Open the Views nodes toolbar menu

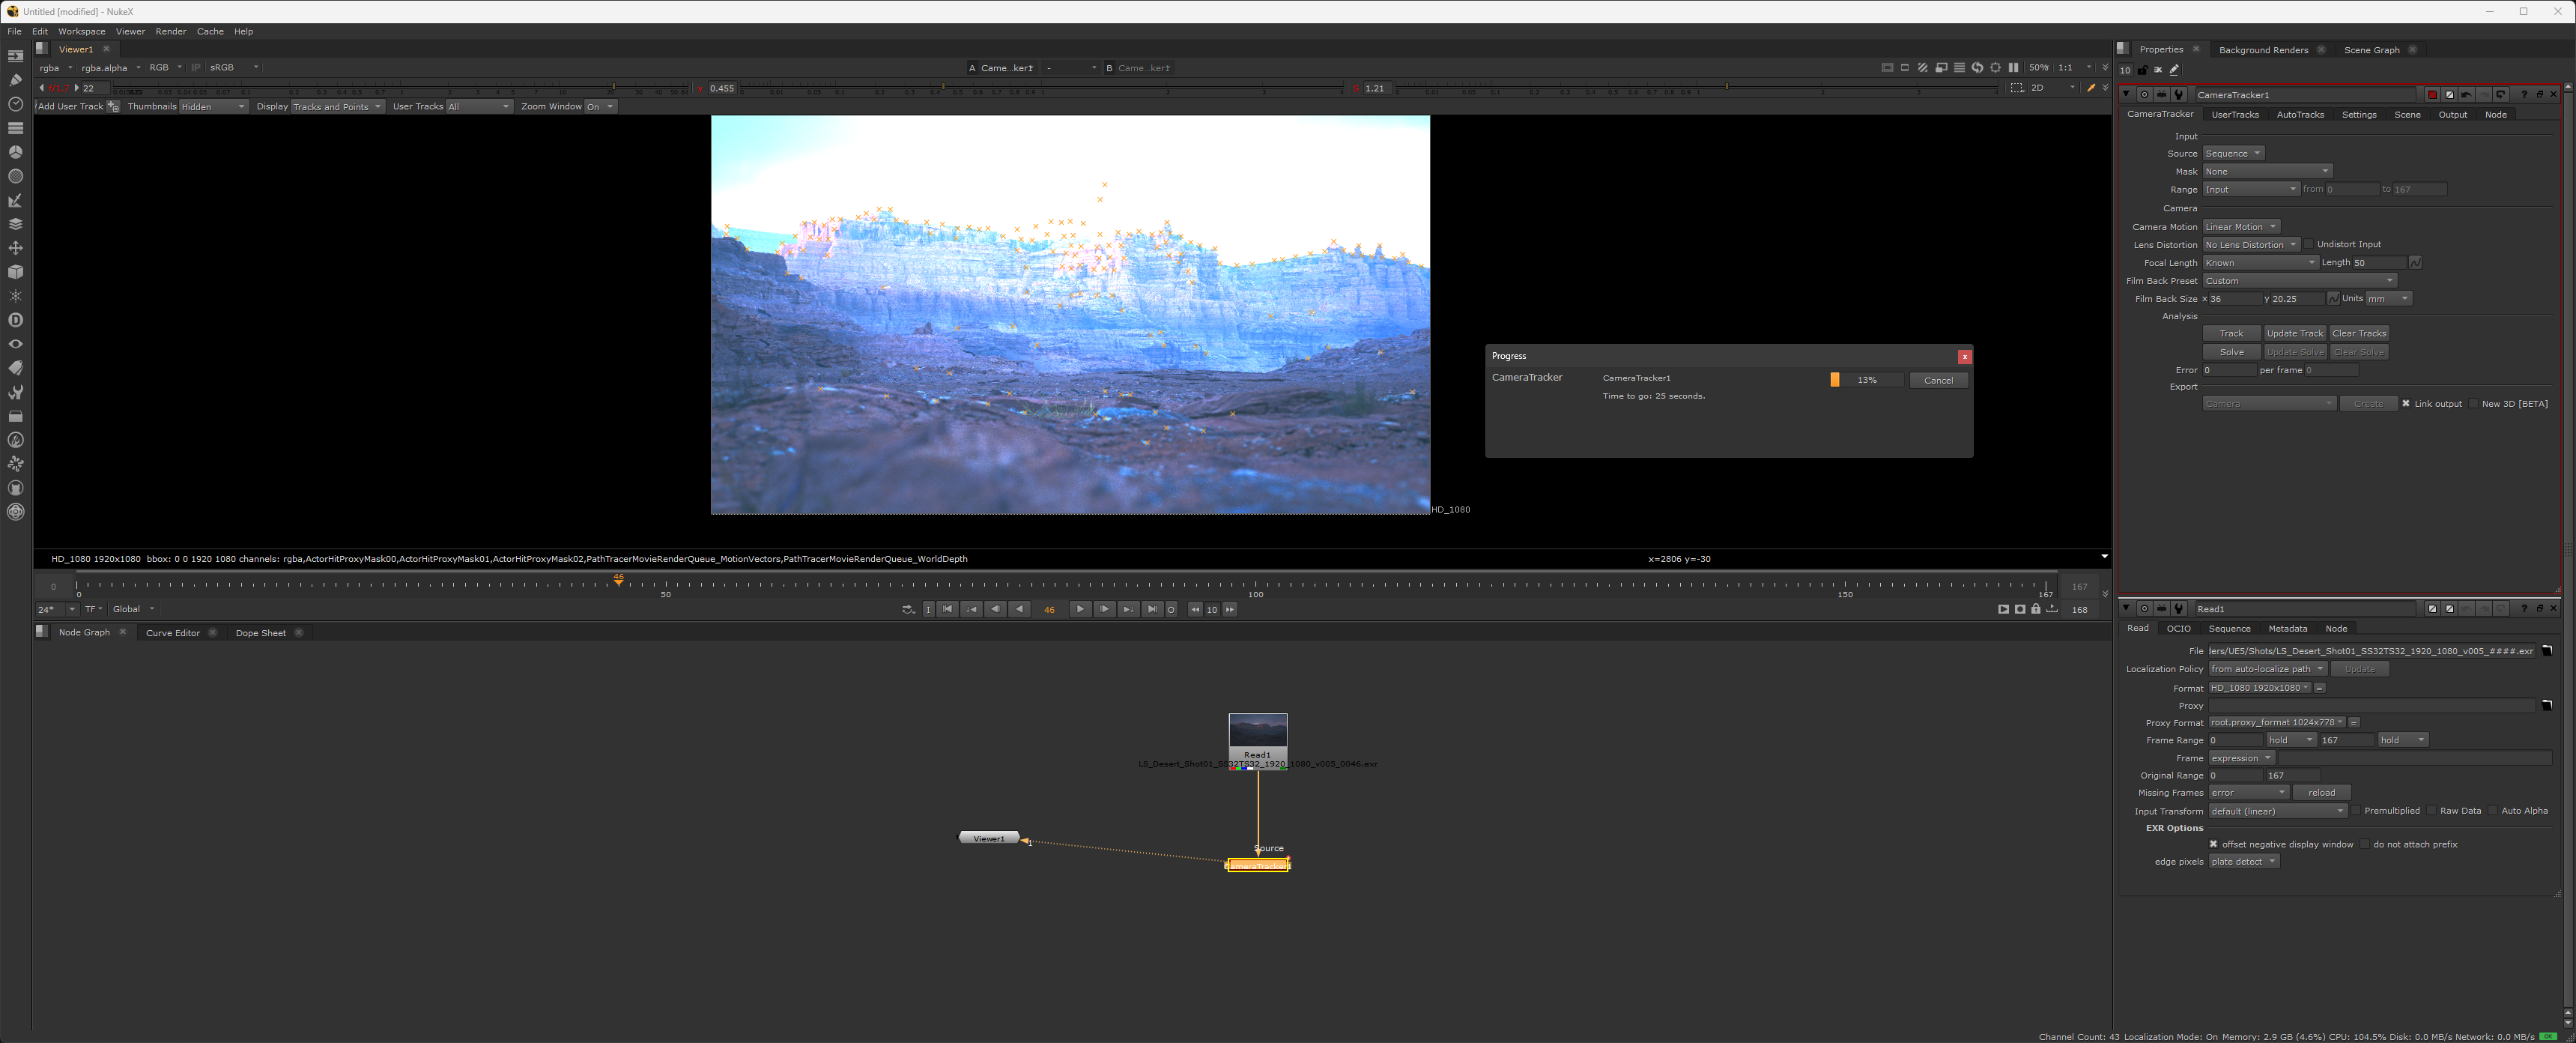(x=15, y=344)
